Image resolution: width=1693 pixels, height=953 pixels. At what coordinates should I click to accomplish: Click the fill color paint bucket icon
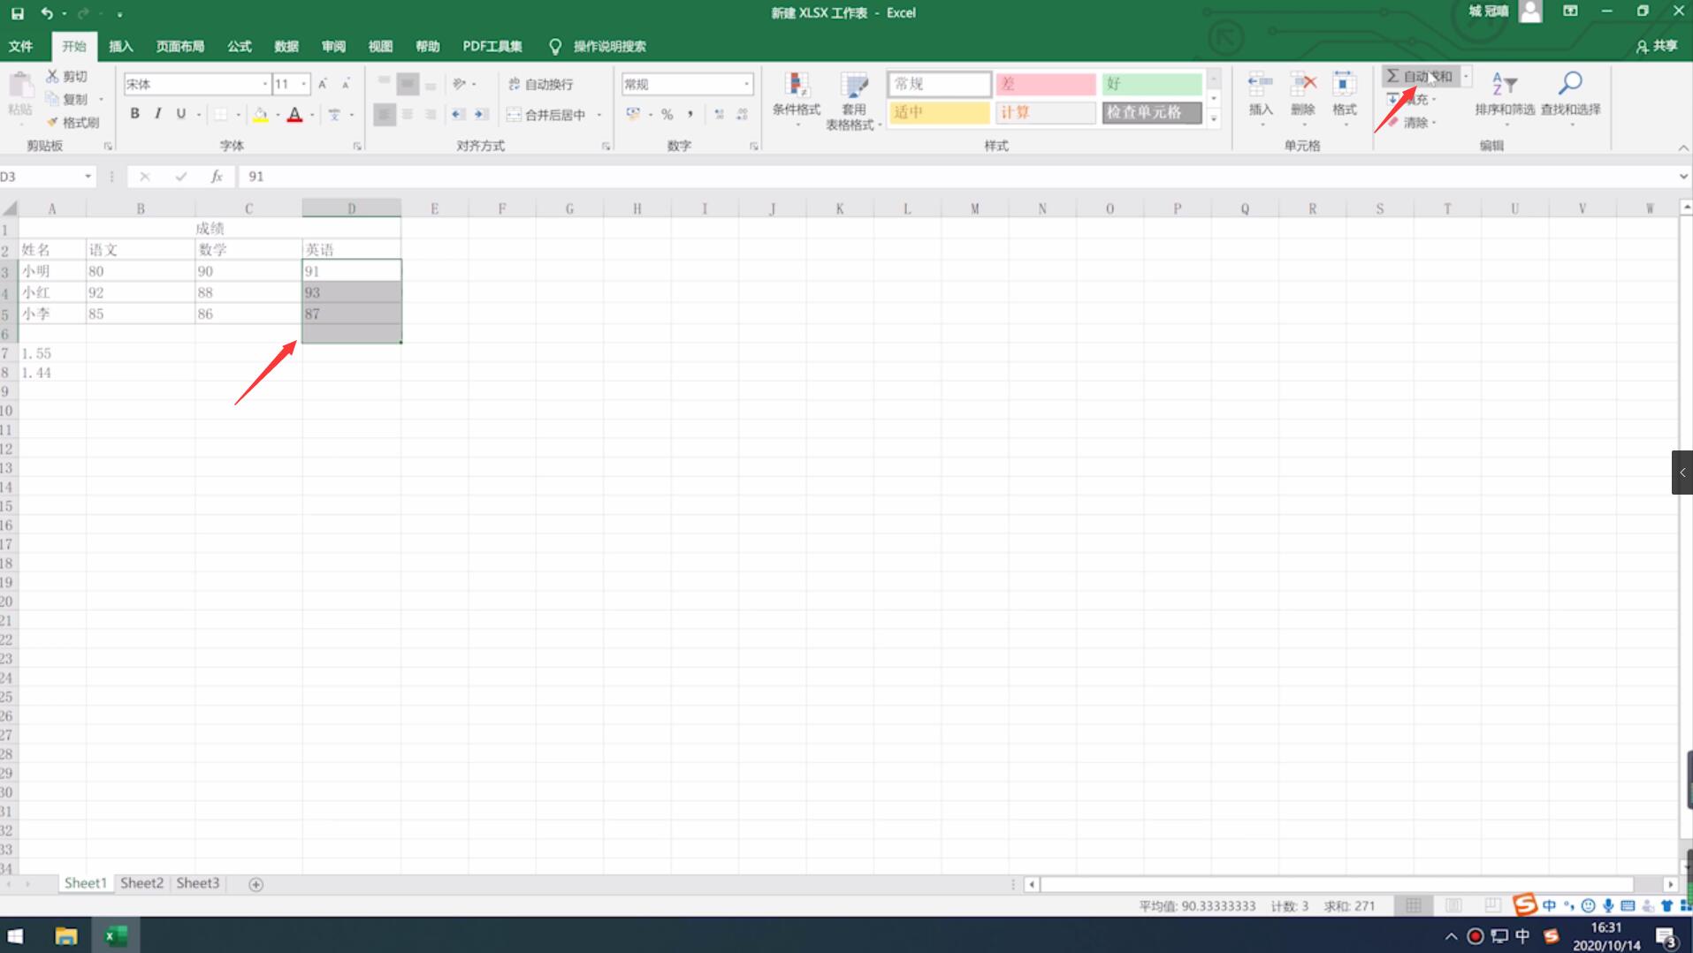tap(260, 114)
